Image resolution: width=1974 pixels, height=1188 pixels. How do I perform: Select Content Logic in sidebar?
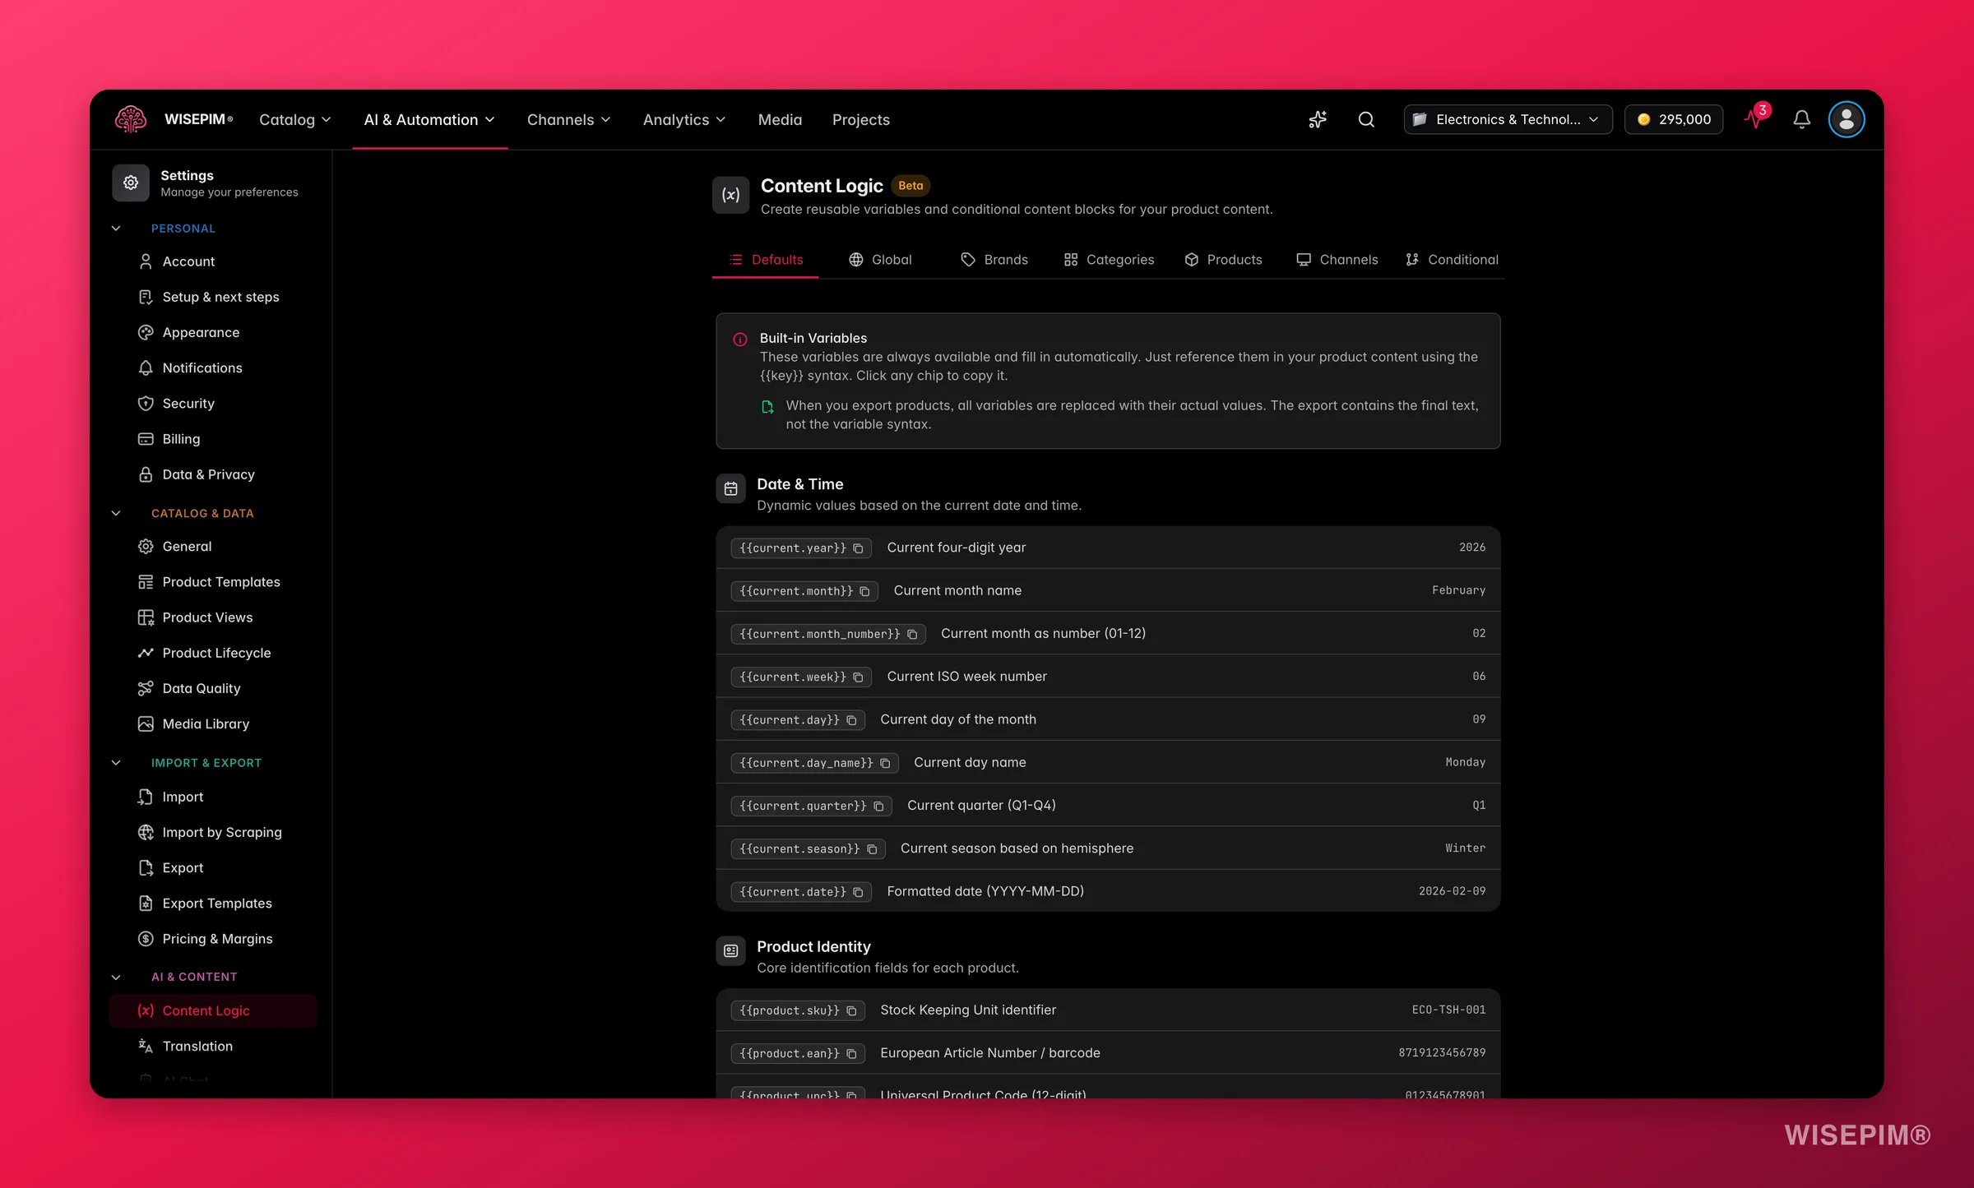[x=212, y=1010]
